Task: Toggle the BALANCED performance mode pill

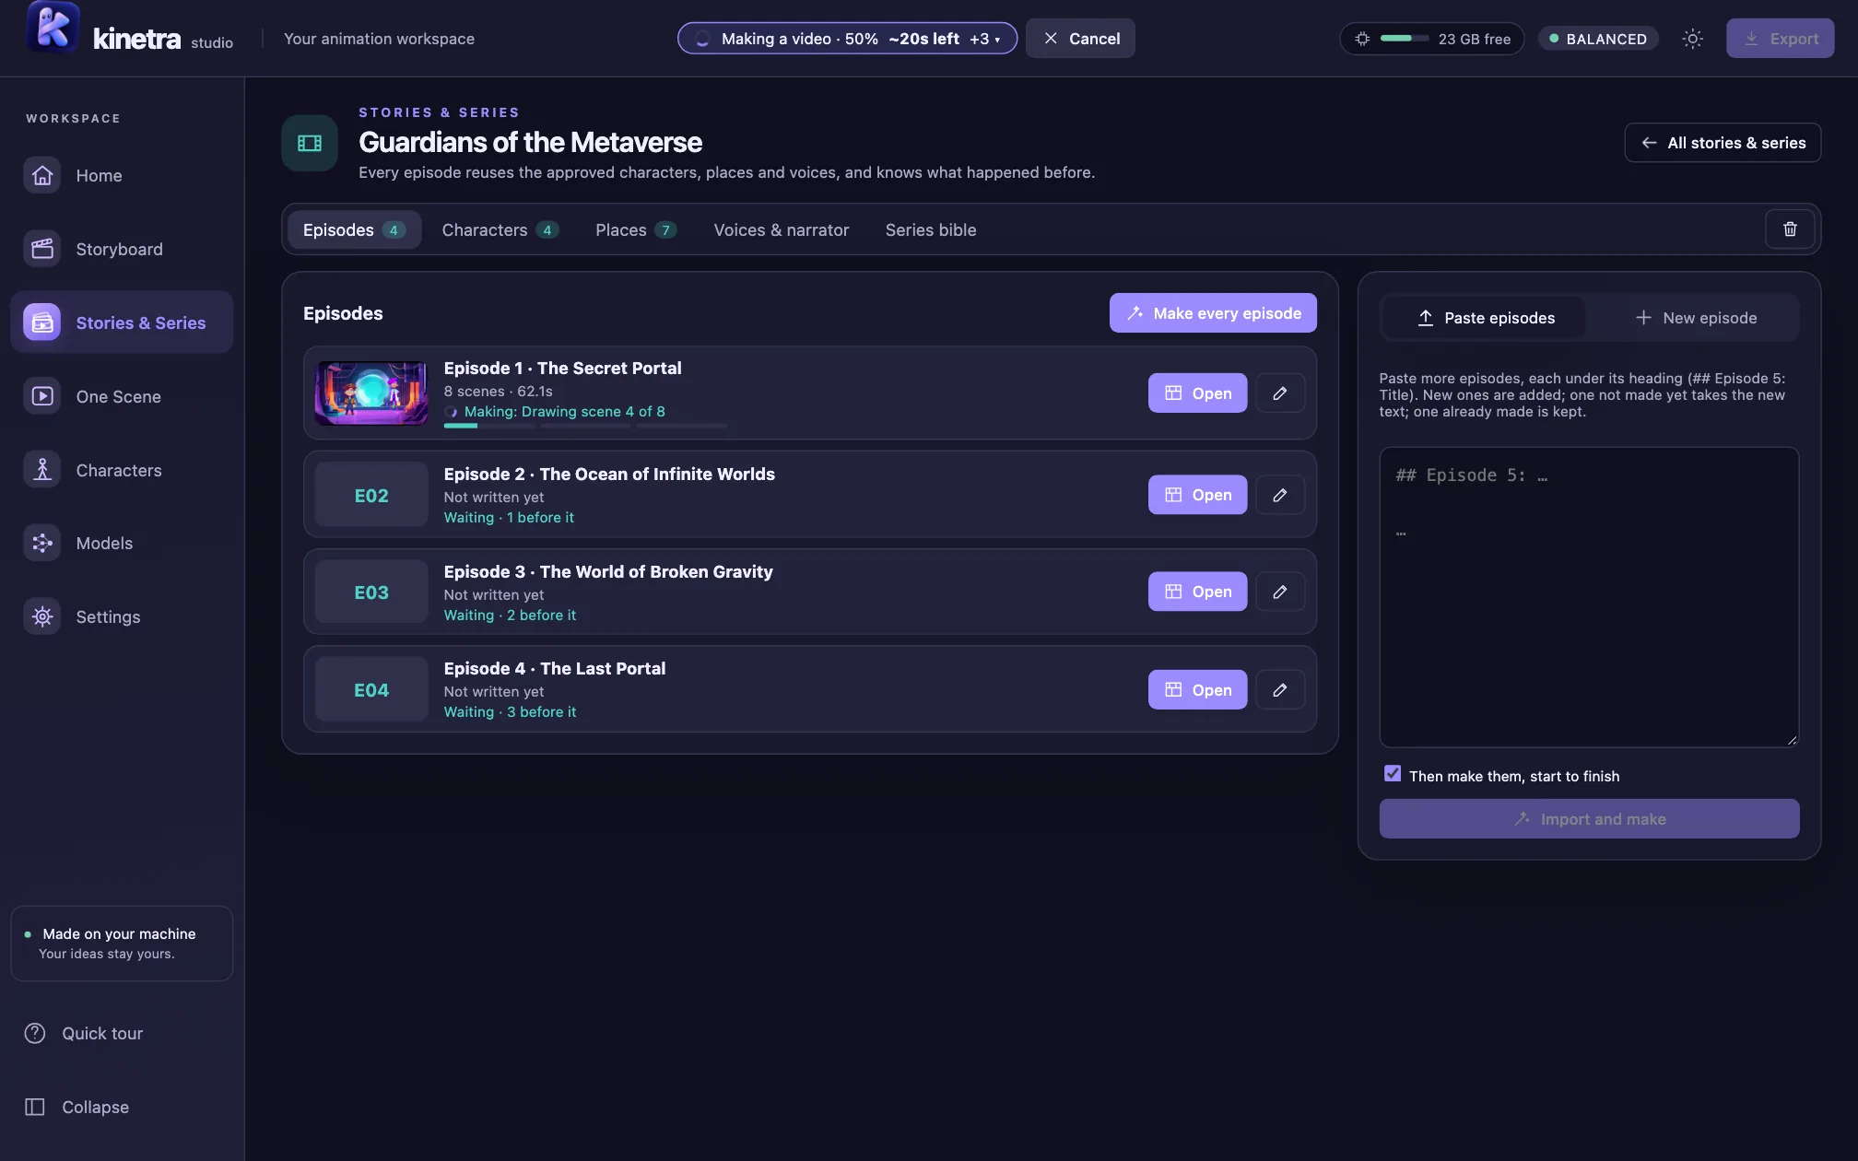Action: 1598,39
